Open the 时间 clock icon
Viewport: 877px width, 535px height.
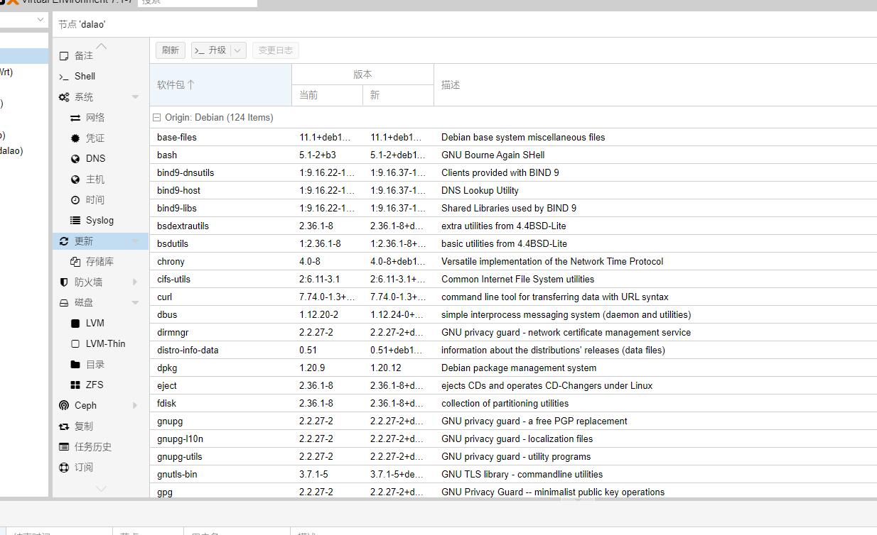[x=75, y=199]
